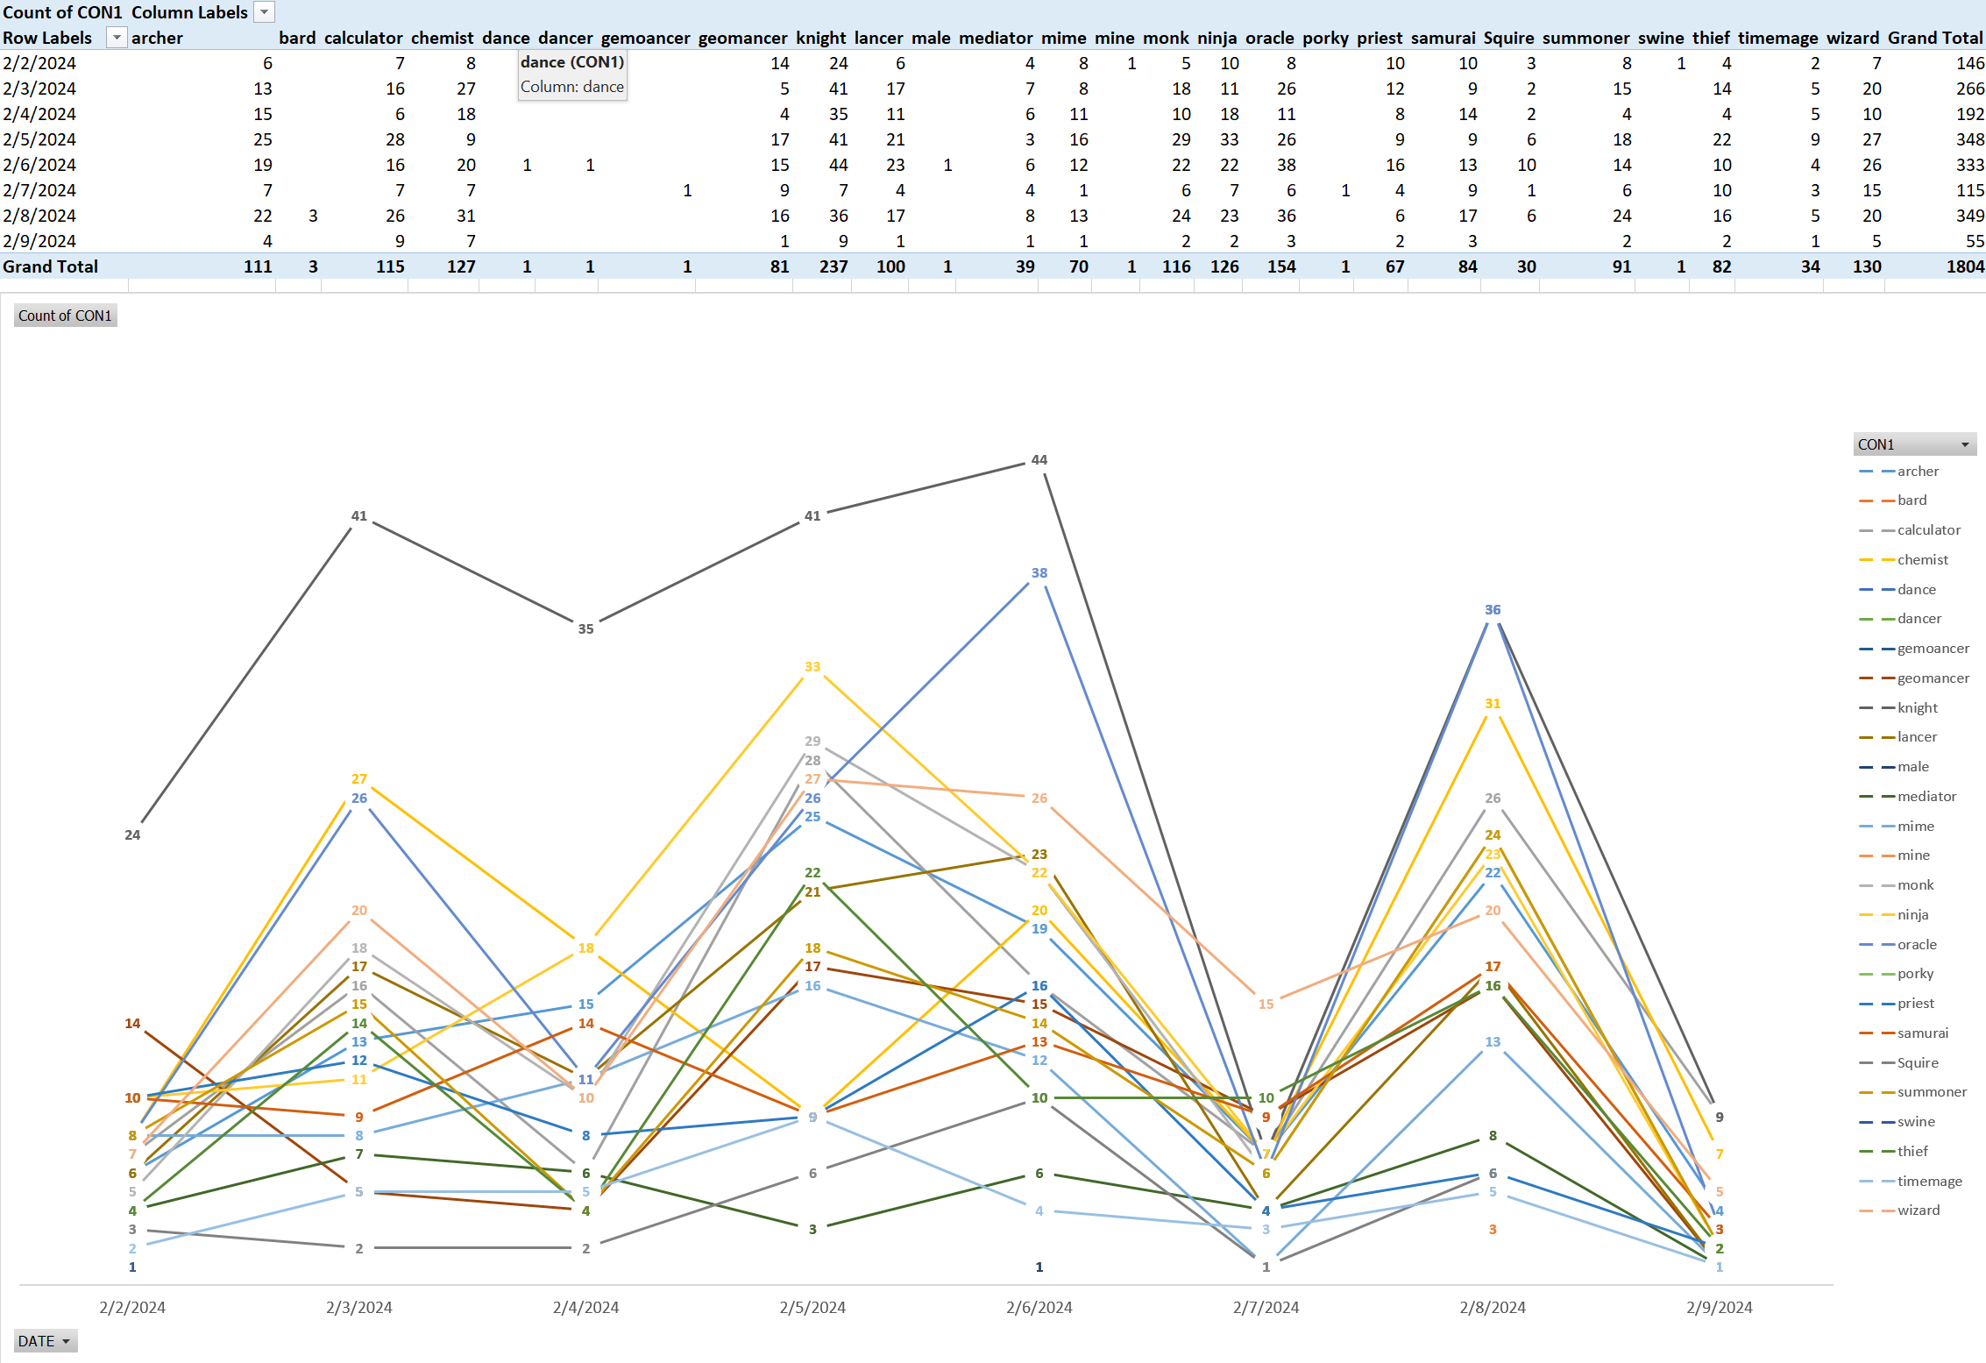Open the Column Labels filter dropdown
Image resolution: width=1986 pixels, height=1363 pixels.
tap(264, 12)
